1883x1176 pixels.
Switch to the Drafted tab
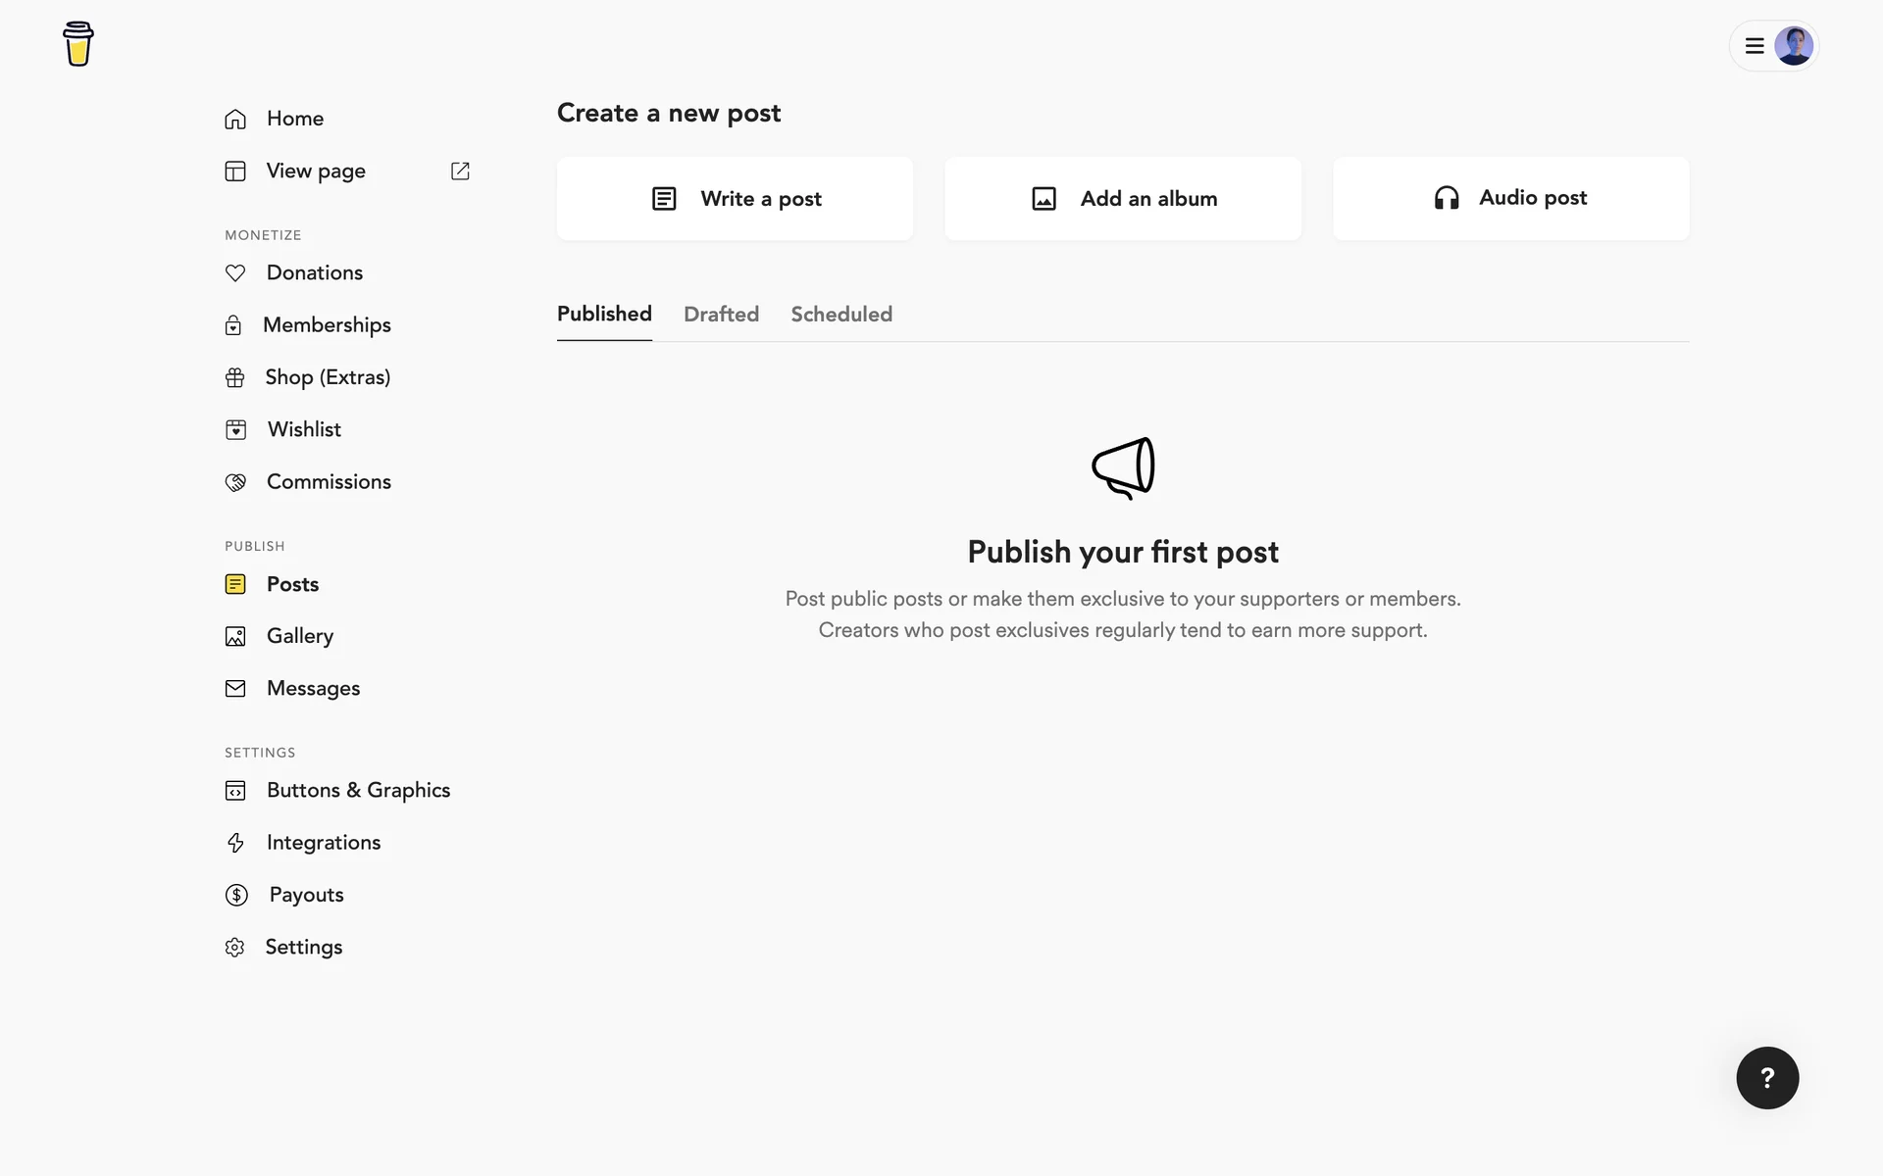click(x=721, y=315)
